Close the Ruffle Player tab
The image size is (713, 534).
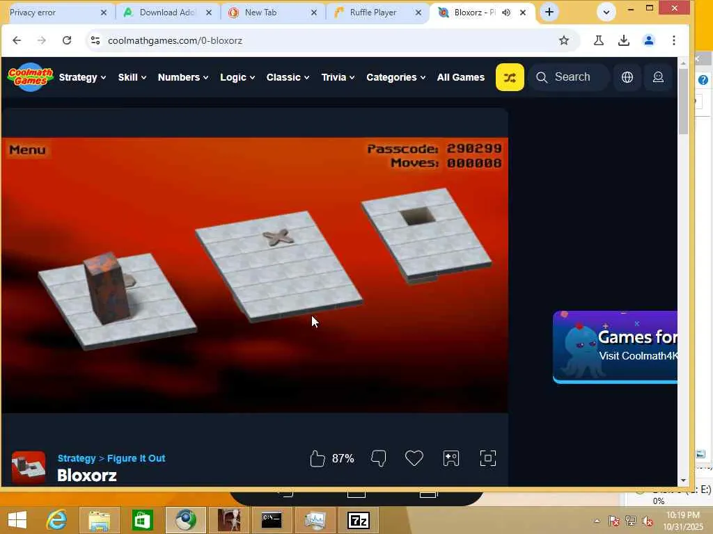pos(418,13)
